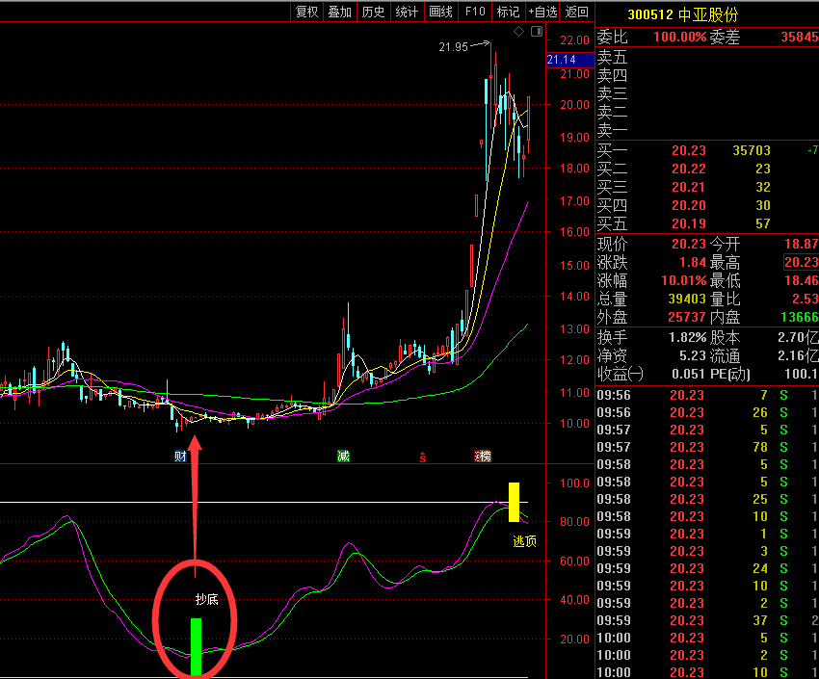Viewport: 819px width, 679px height.
Task: Select the 买五 bid price 20.19
Action: point(688,223)
